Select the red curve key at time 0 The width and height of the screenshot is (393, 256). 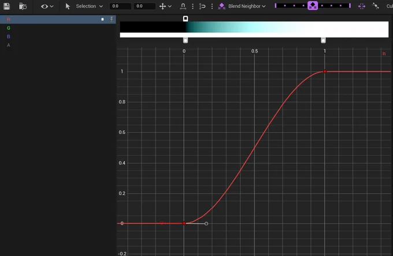[x=184, y=223]
